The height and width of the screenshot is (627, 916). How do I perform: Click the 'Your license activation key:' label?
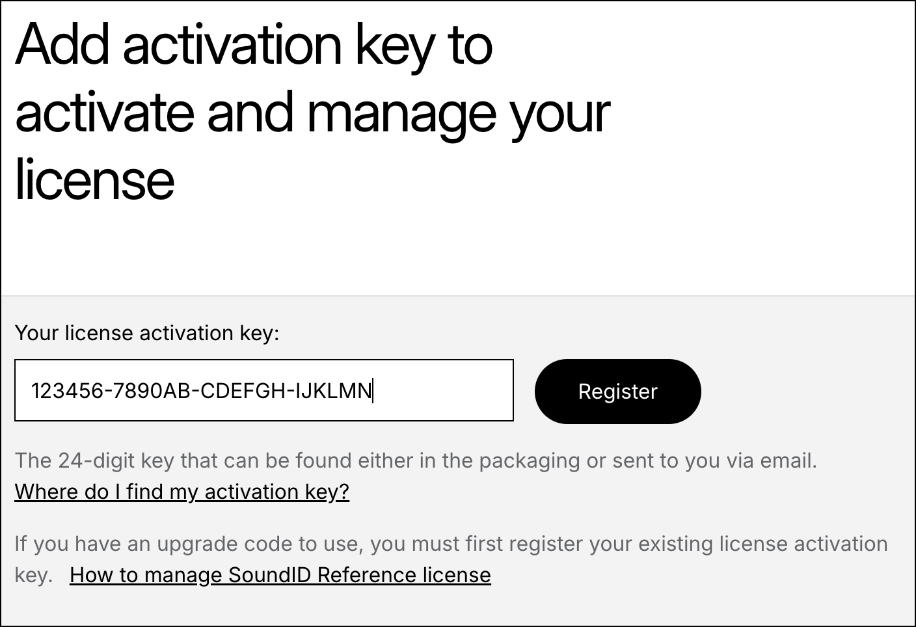[147, 333]
